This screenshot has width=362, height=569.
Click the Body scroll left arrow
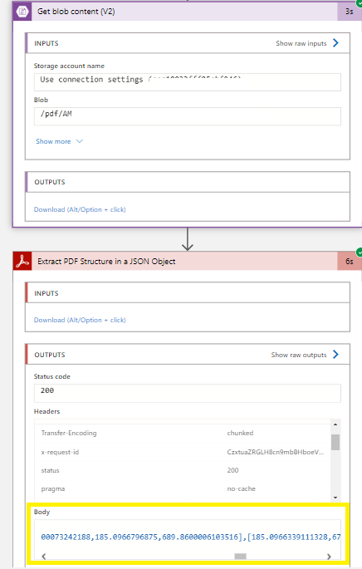(44, 557)
